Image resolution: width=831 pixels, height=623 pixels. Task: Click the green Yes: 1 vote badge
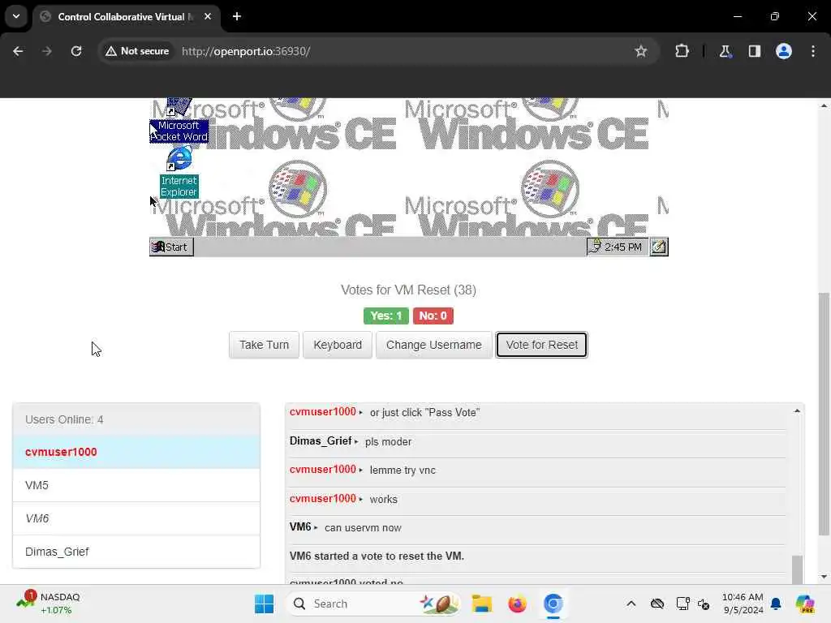click(x=385, y=316)
